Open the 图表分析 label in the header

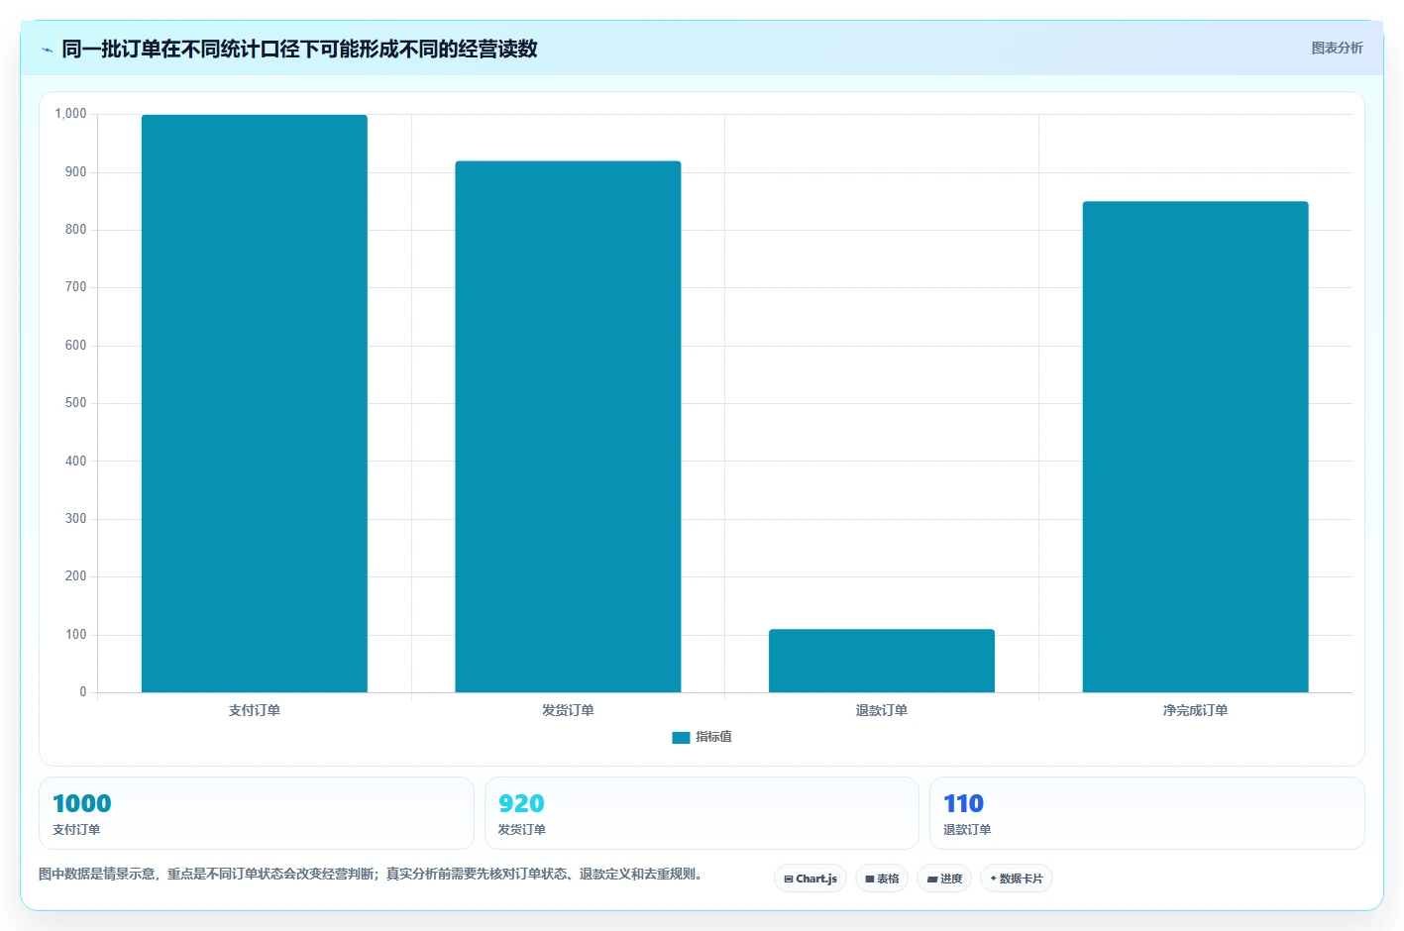(x=1337, y=48)
